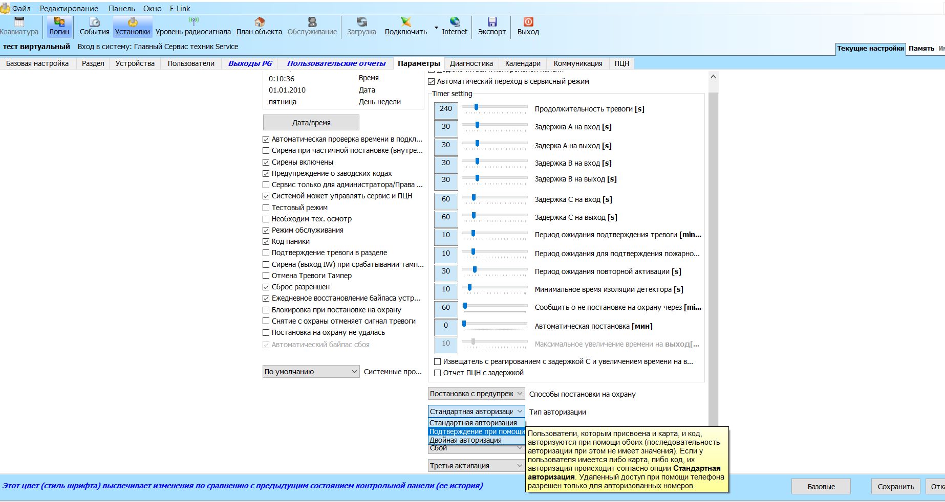The image size is (945, 502).
Task: Click the Выход exit icon
Action: [528, 21]
